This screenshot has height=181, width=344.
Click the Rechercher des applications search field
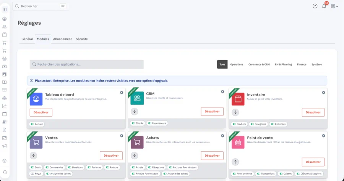pos(87,64)
